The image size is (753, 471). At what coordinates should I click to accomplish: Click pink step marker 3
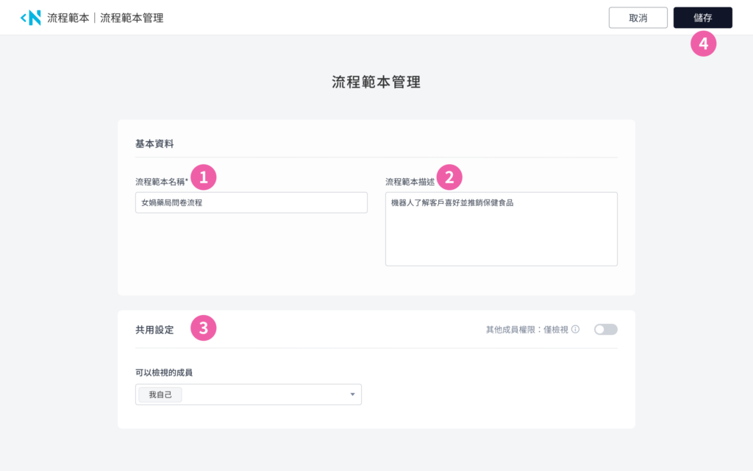(x=204, y=328)
